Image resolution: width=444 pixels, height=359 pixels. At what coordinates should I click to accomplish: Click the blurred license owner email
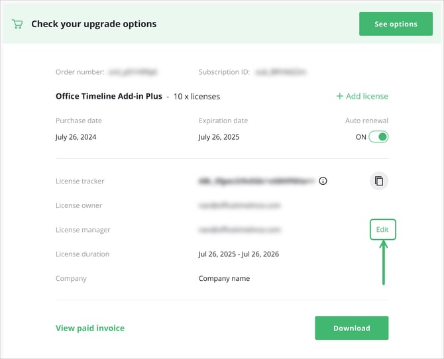239,205
